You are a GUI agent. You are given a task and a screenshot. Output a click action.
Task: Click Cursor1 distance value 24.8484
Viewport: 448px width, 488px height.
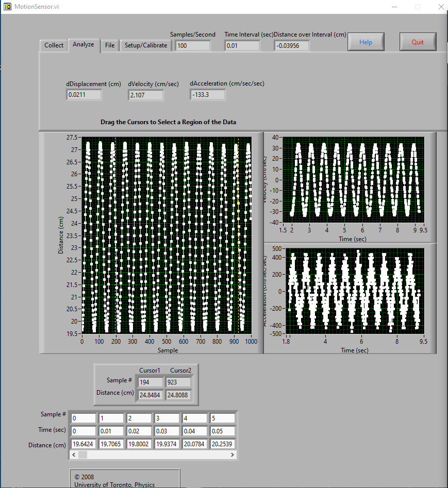click(x=151, y=395)
